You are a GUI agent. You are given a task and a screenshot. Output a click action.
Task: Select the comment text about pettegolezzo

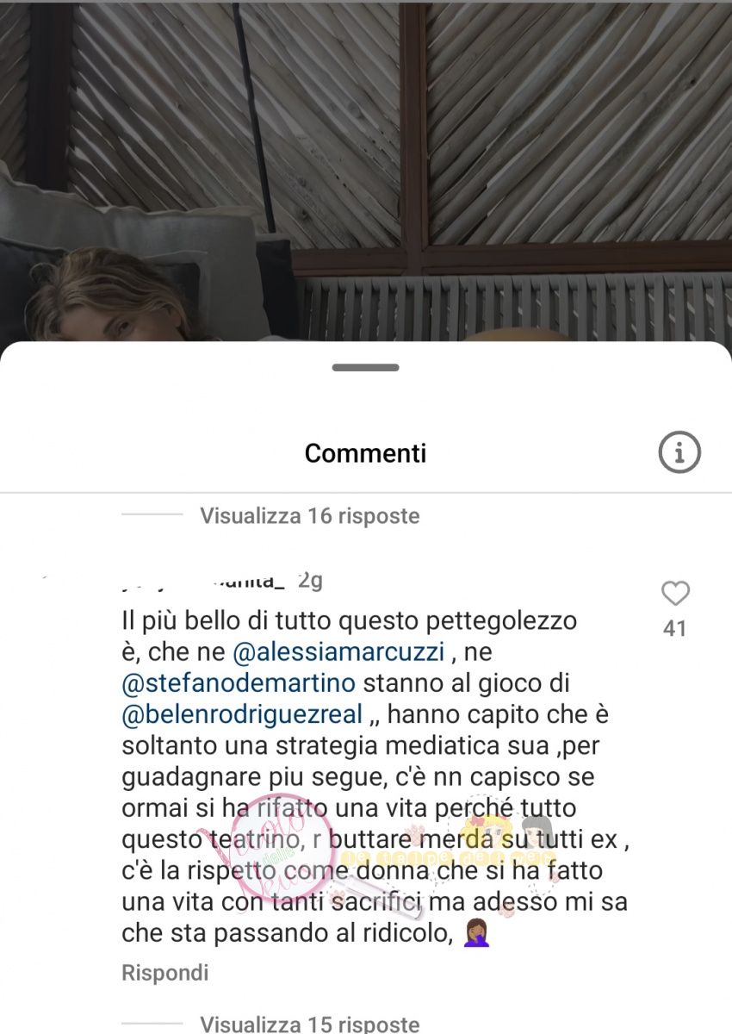coord(375,776)
